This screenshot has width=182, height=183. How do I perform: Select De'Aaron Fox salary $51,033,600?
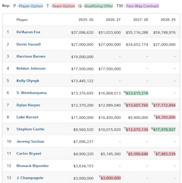pos(110,32)
